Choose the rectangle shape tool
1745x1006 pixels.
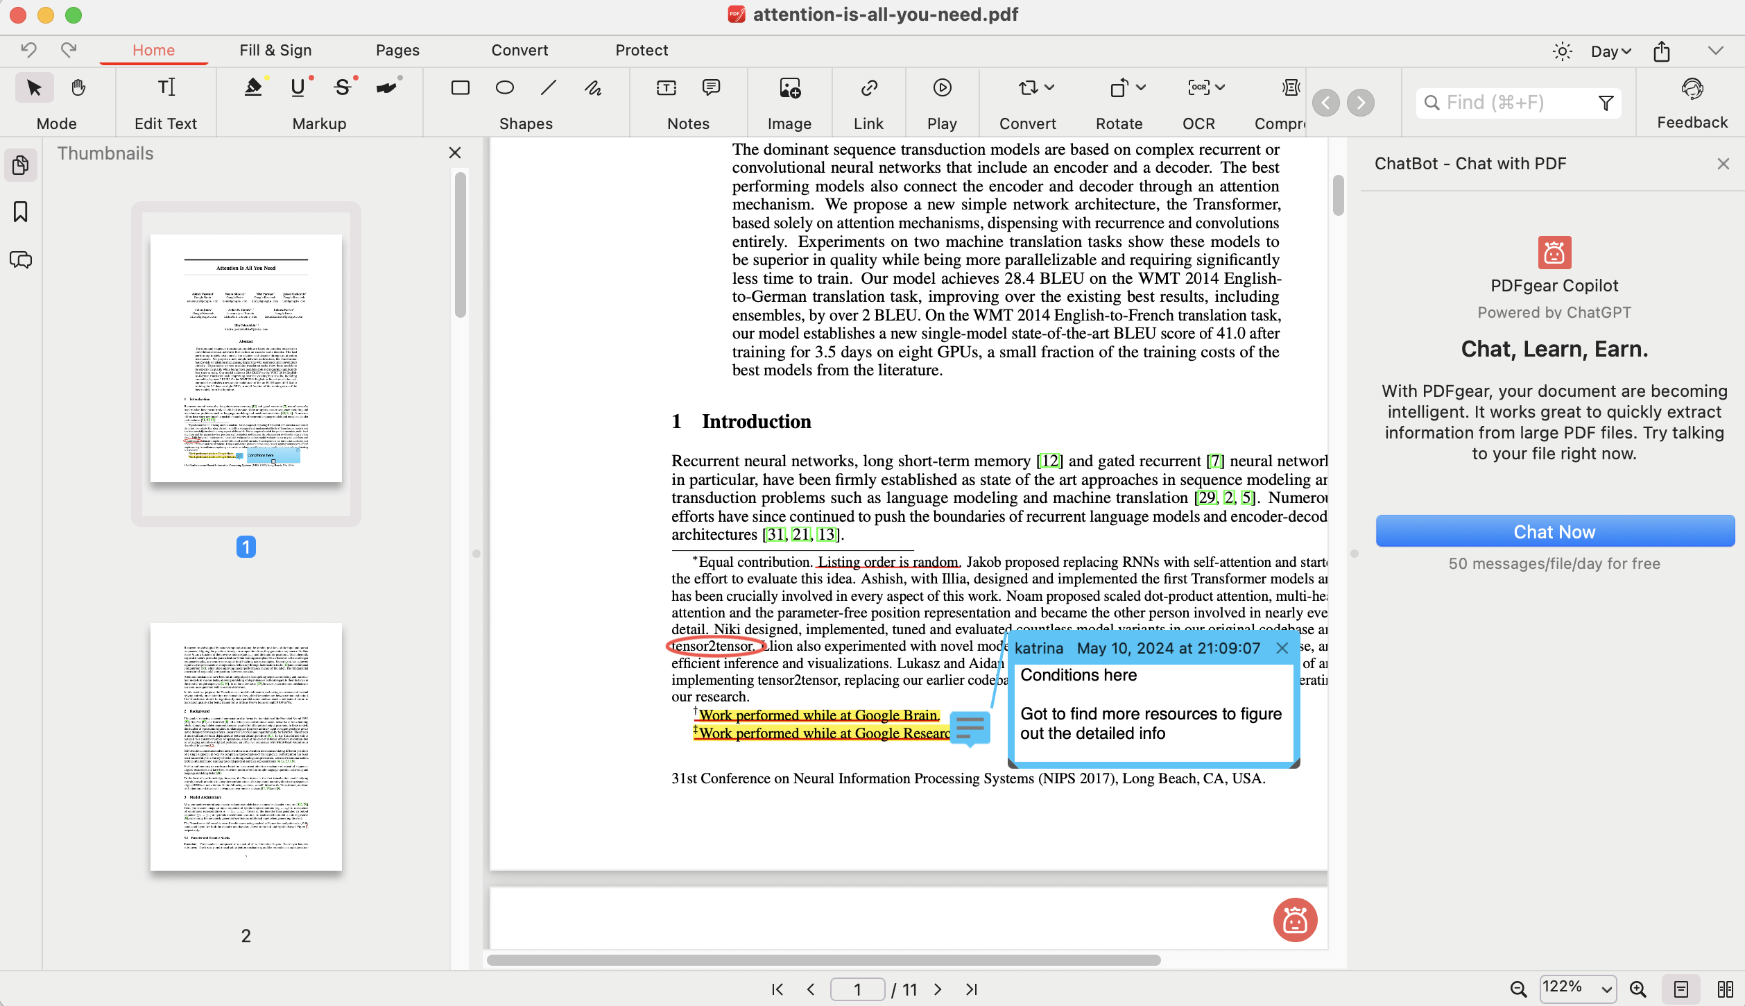pos(461,88)
